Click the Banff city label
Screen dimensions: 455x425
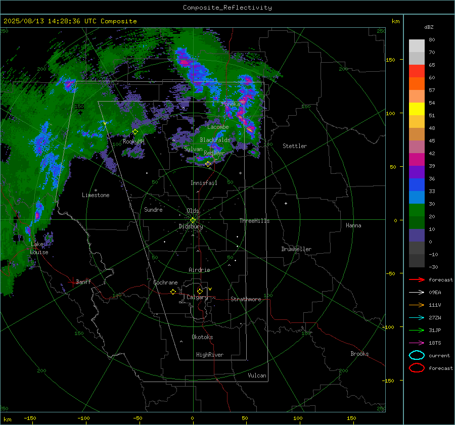[x=83, y=281]
